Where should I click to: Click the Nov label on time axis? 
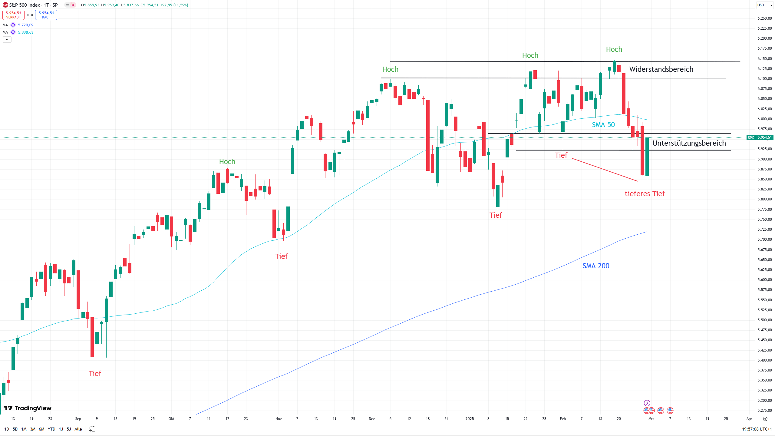(279, 419)
